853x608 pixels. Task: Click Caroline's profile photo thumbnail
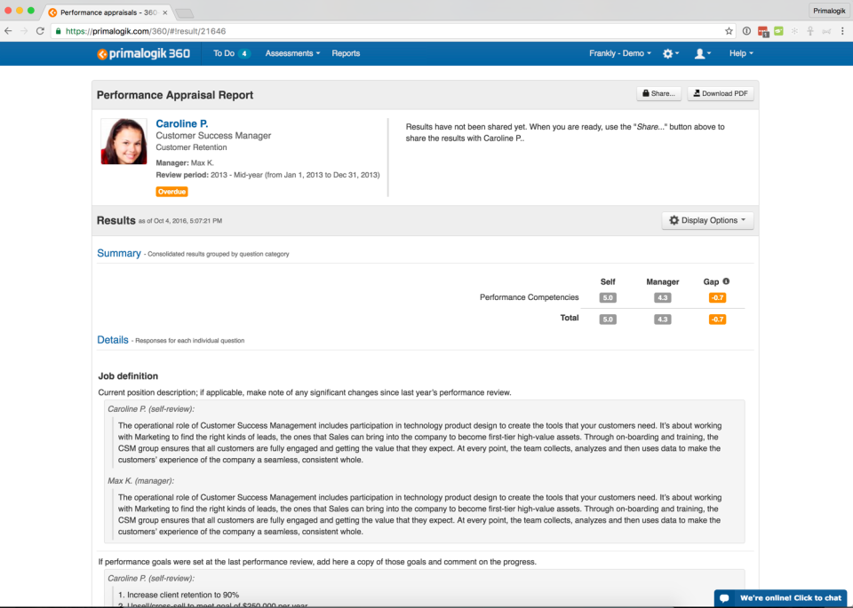(x=124, y=141)
